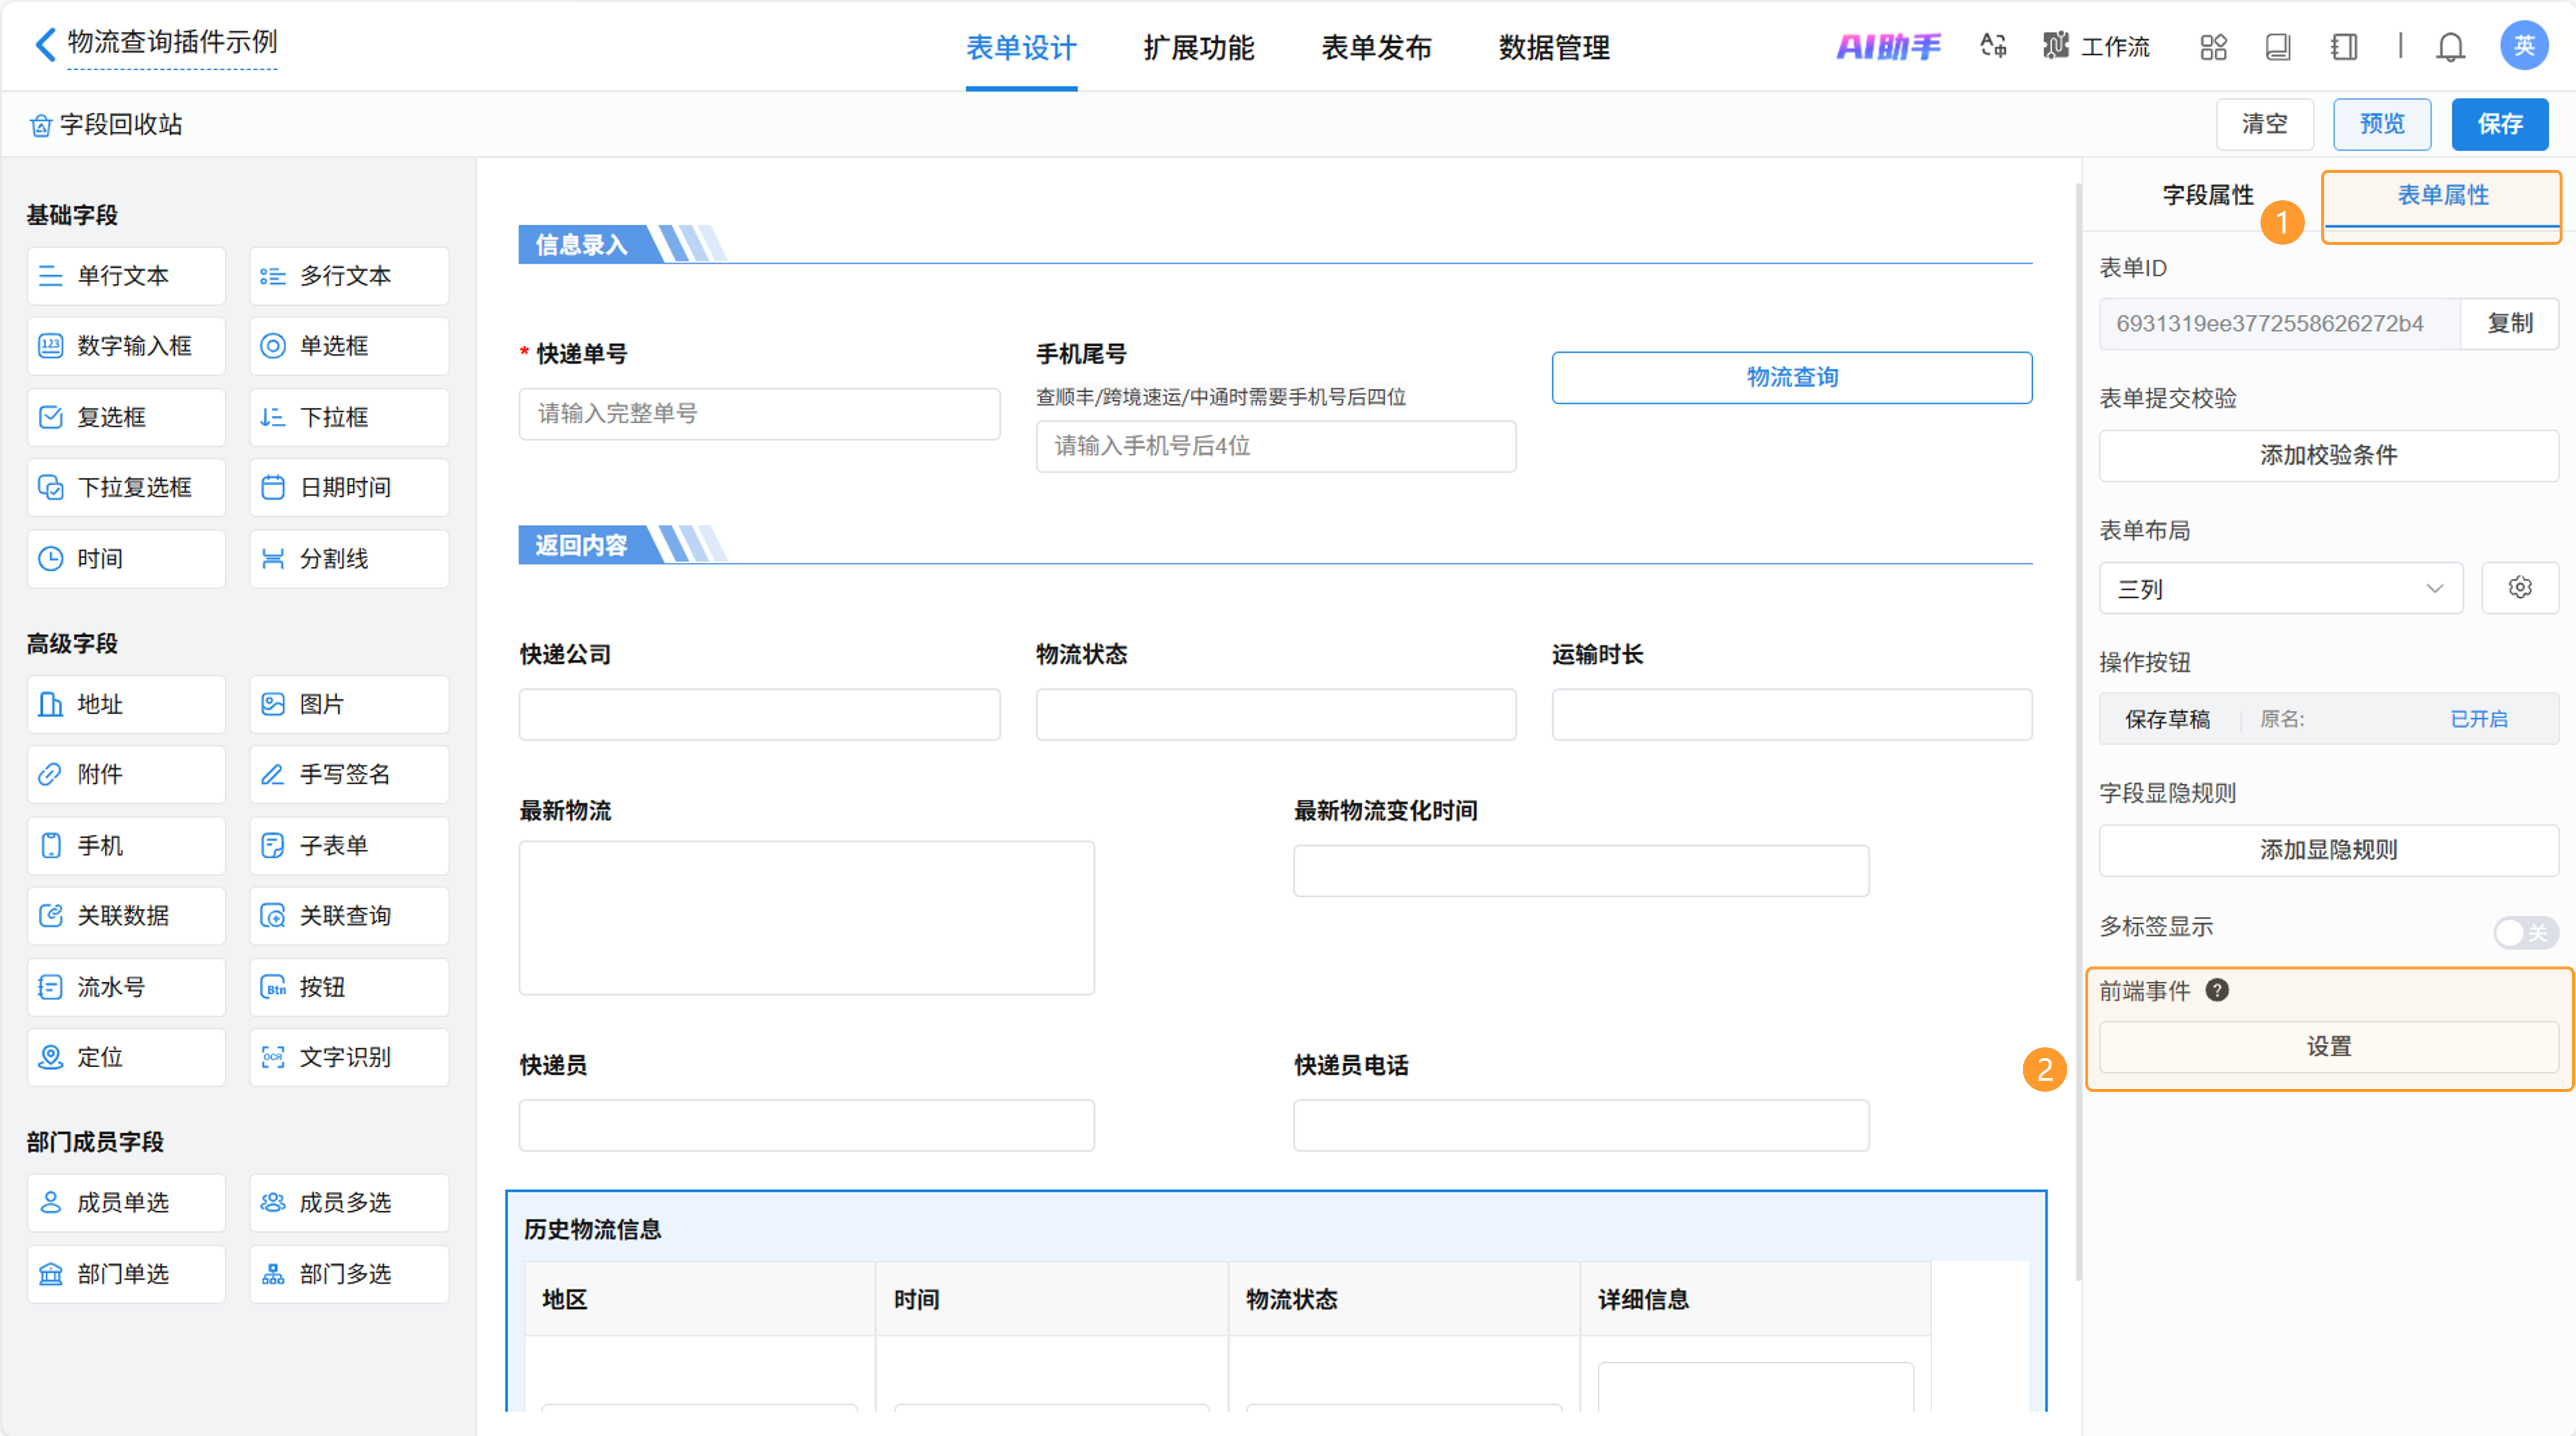Click the user avatar icon
Screen dimensions: 2576x1436
tap(2523, 46)
